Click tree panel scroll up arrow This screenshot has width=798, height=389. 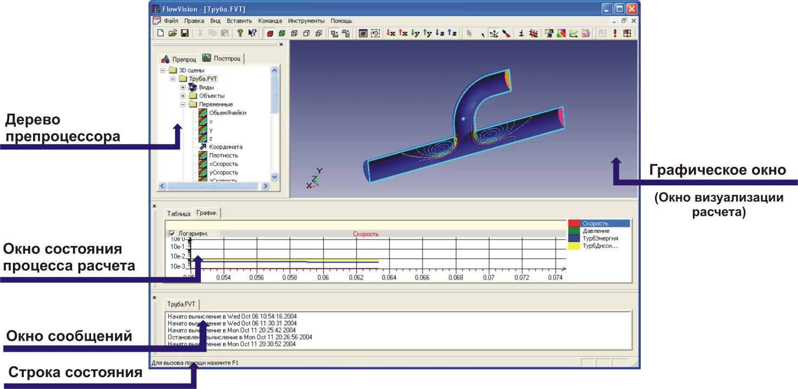tap(274, 70)
